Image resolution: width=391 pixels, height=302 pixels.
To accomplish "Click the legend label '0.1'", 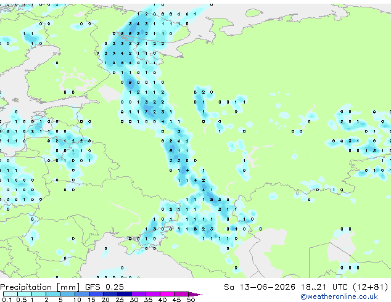I will point(7,300).
